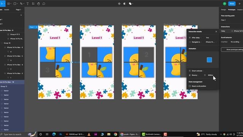Open TechSmith Camtasia taskbar window
Viewport: 243px width, 137px height.
tap(151, 134)
